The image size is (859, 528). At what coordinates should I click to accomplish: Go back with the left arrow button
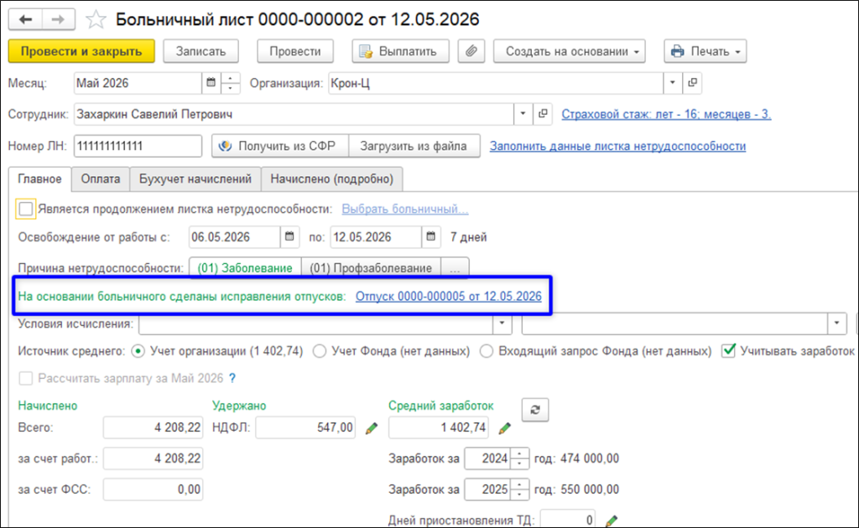[26, 20]
